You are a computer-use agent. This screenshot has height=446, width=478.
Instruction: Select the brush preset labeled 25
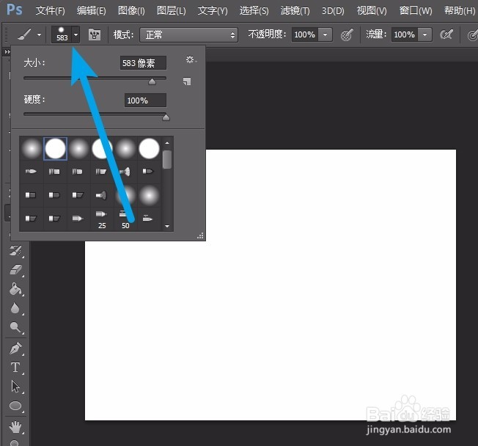coord(102,219)
